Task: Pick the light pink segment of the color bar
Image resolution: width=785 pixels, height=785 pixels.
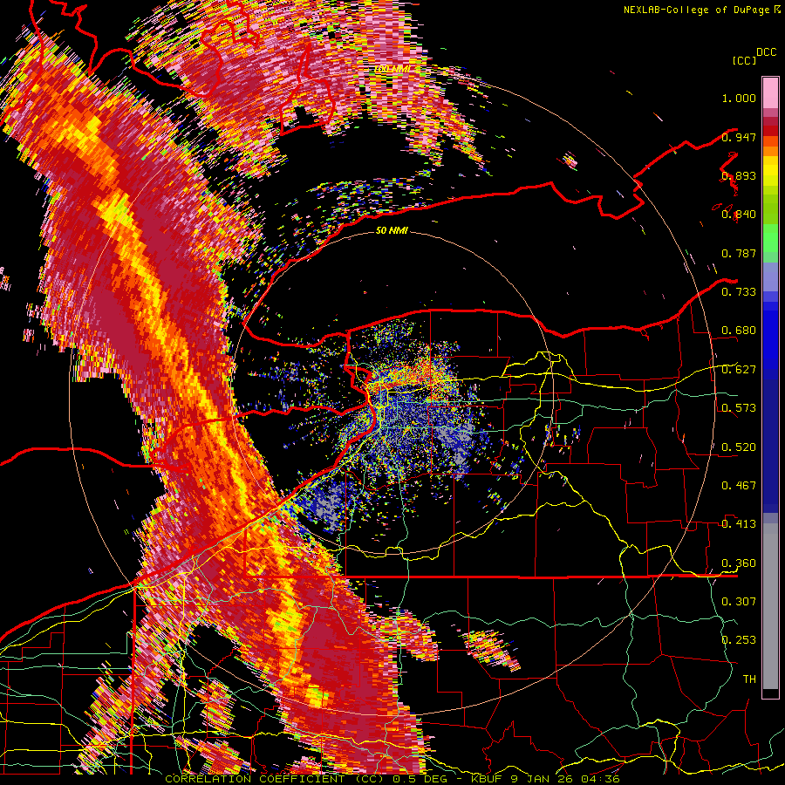Action: point(770,92)
